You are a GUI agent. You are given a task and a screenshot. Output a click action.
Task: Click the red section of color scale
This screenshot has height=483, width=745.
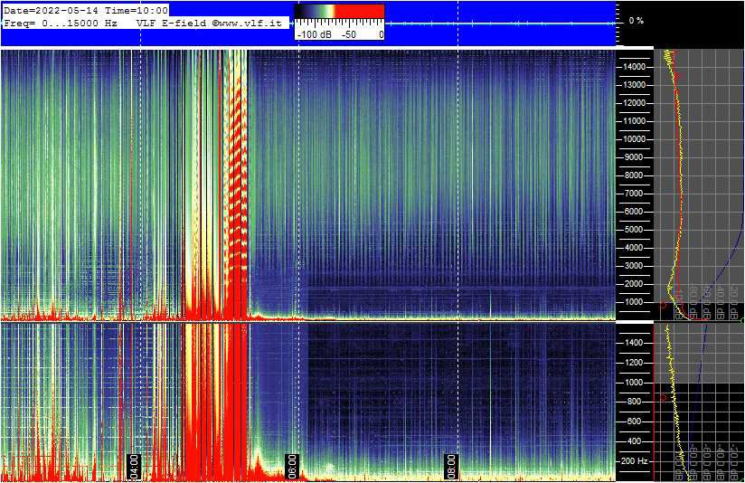[360, 11]
